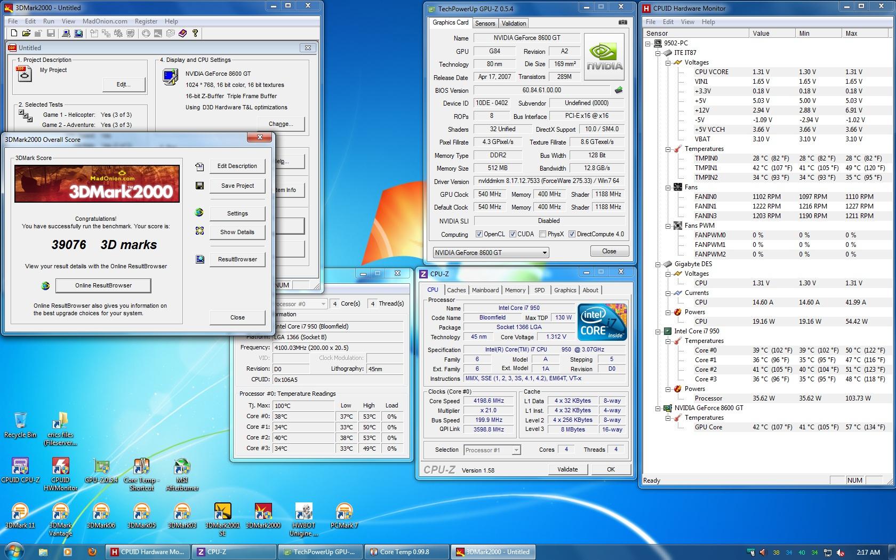The height and width of the screenshot is (560, 896).
Task: Open the Windows Start orb
Action: tap(14, 551)
